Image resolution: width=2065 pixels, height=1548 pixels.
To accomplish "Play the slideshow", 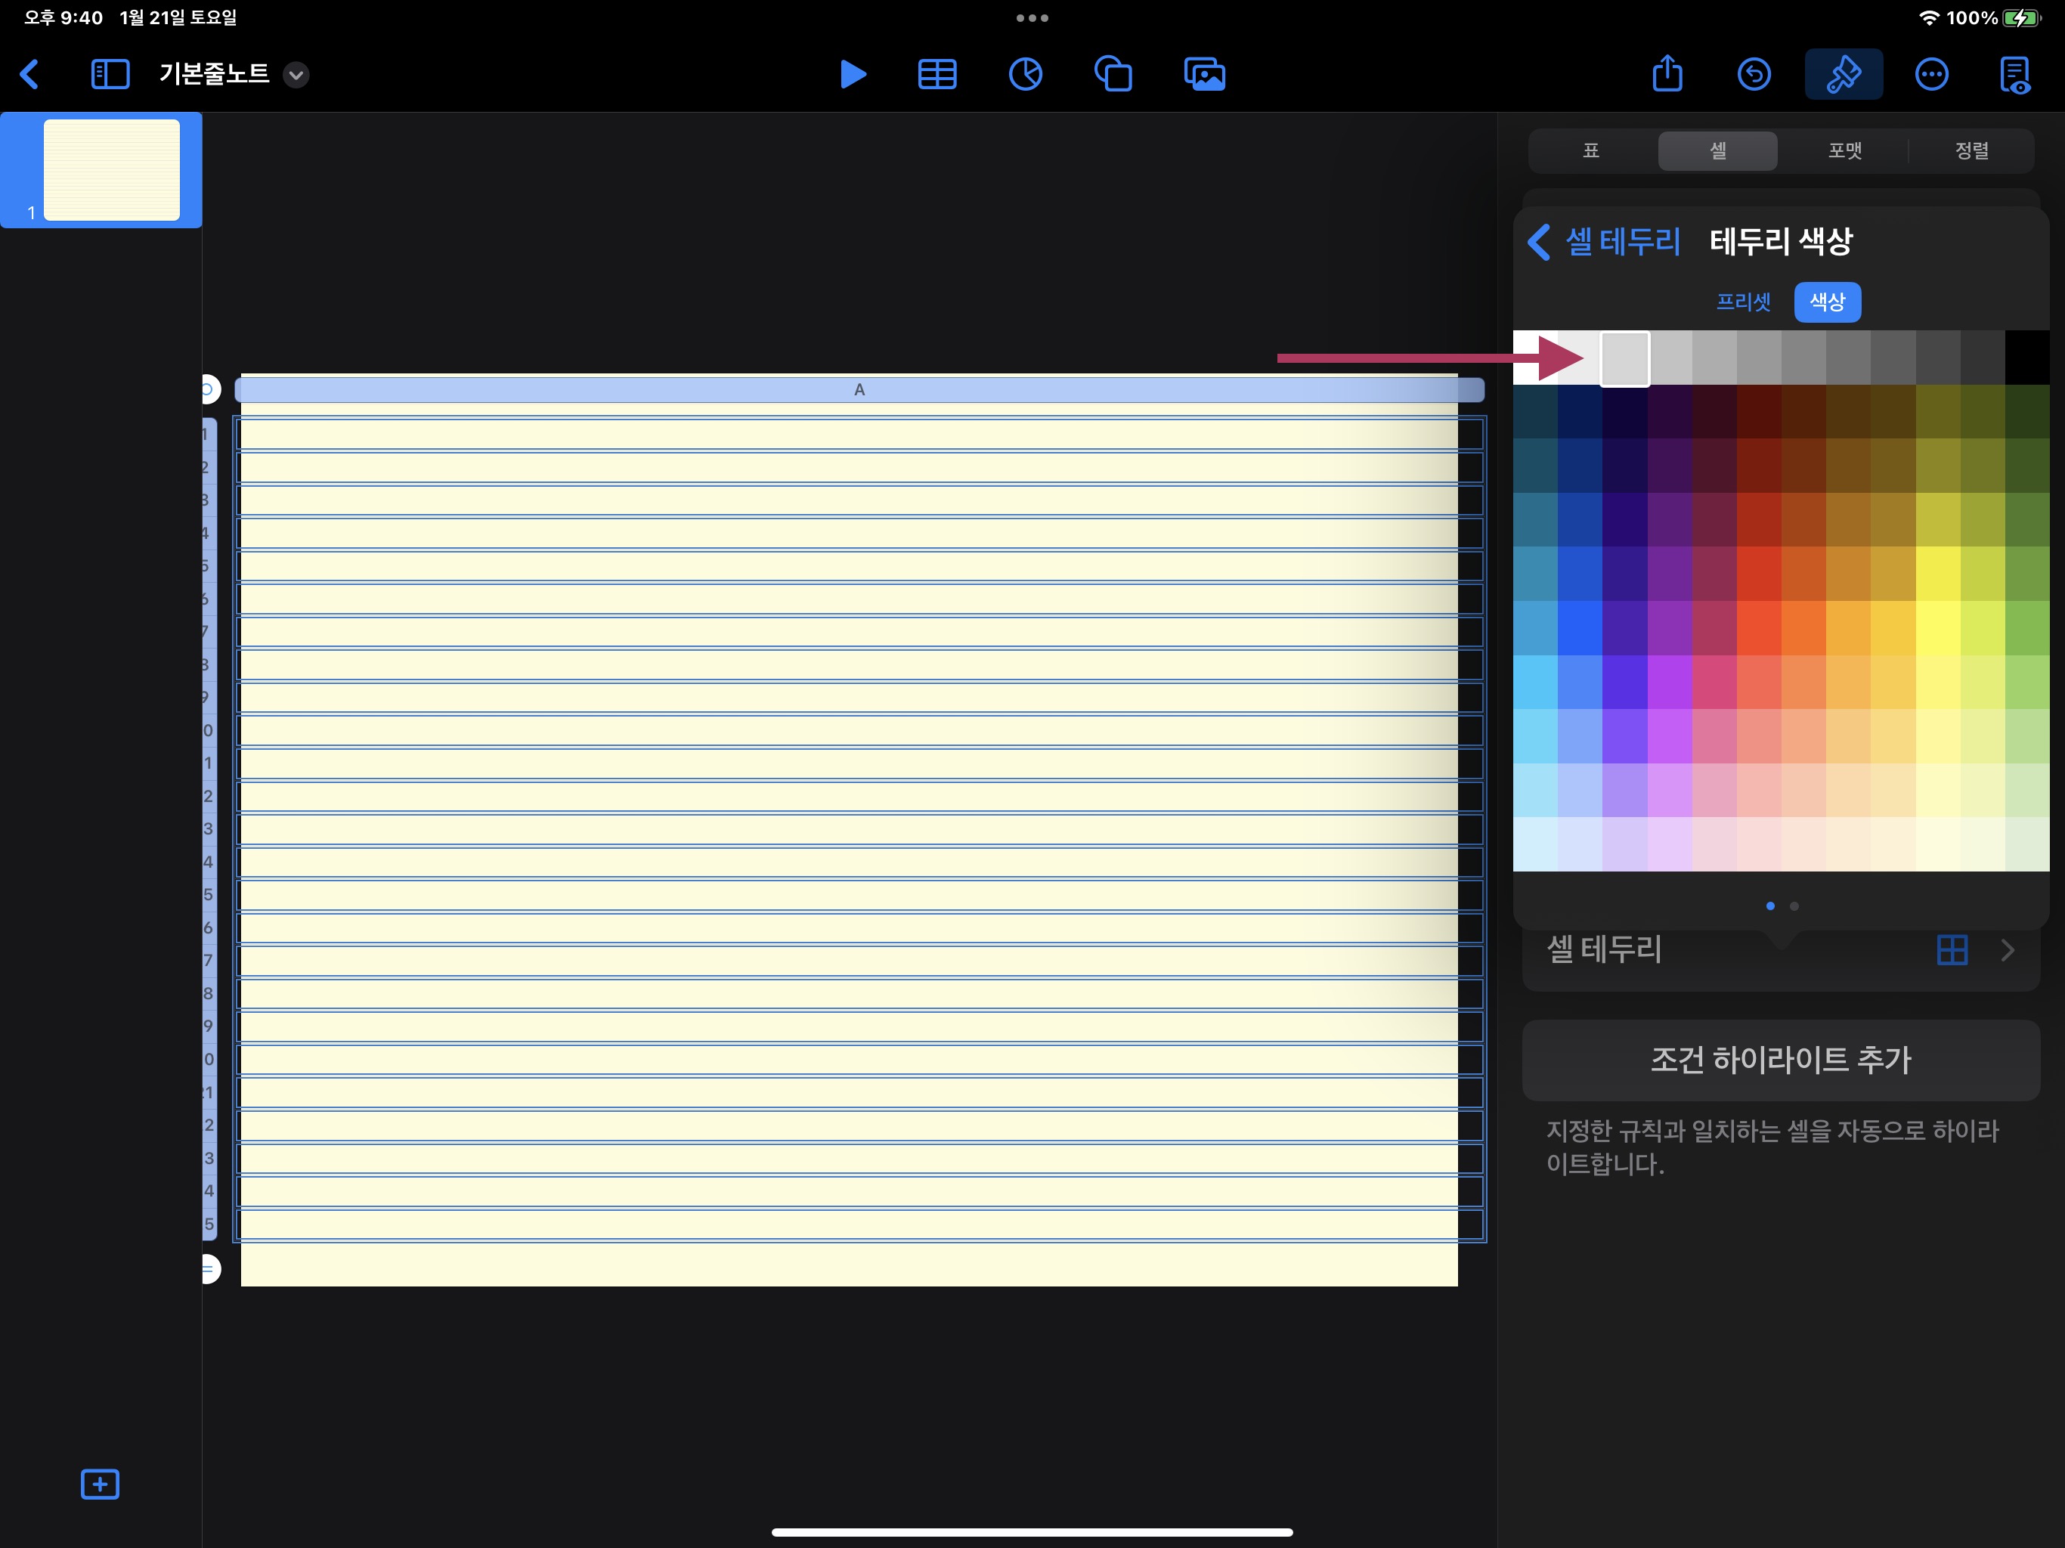I will tap(853, 75).
